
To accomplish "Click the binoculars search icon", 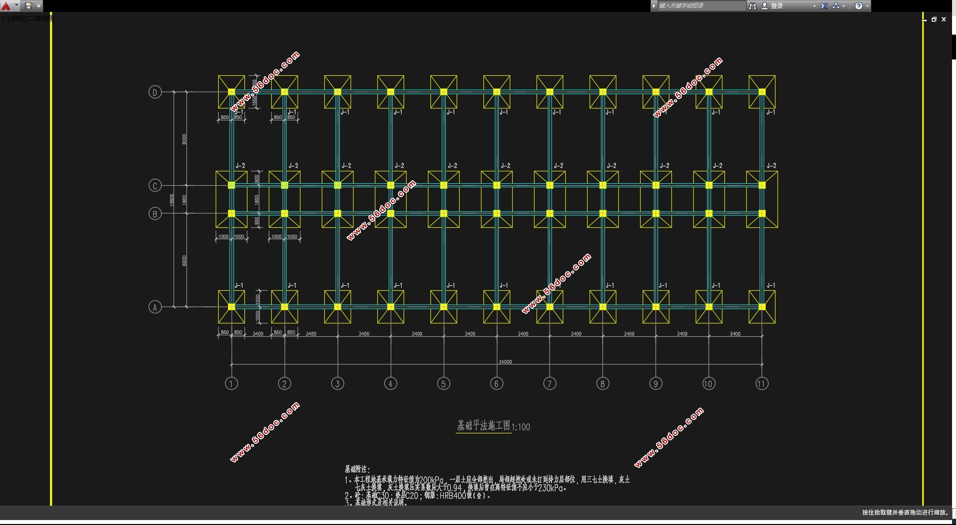I will click(752, 6).
